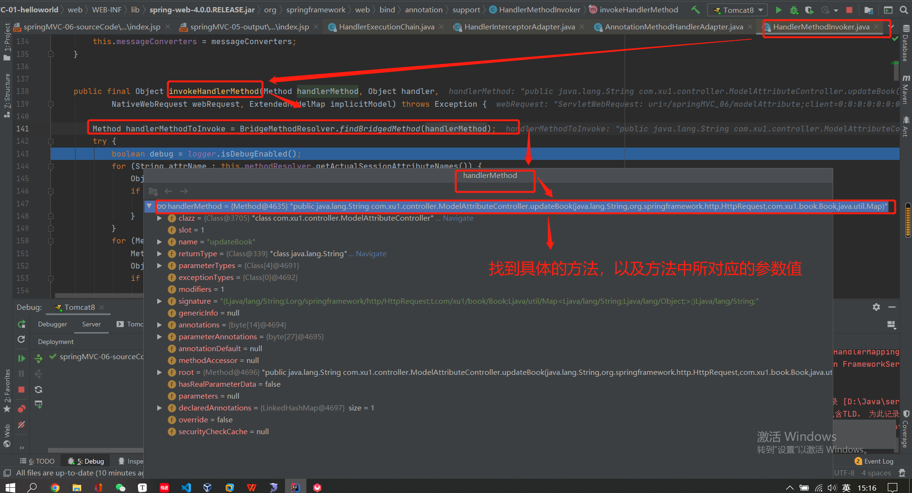Expand the signature field node
This screenshot has width=912, height=493.
point(160,301)
